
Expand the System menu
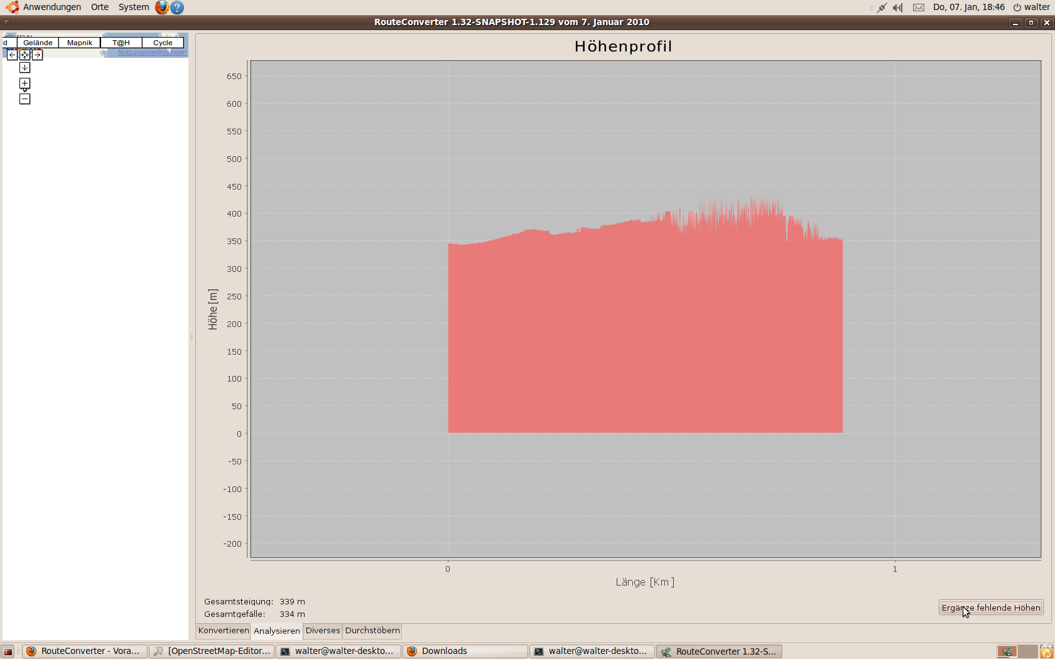click(x=134, y=8)
